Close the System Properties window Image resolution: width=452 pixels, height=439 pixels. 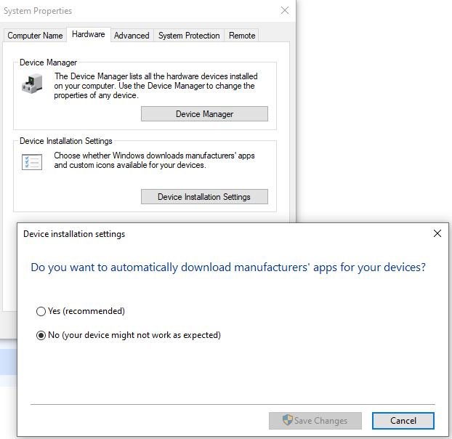[x=283, y=11]
